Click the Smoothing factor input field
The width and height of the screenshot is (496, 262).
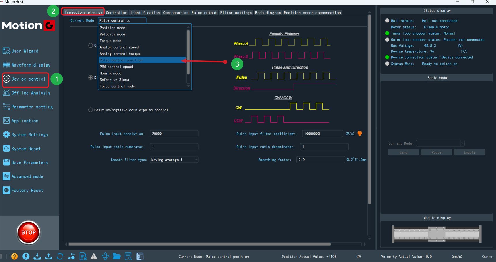click(321, 160)
